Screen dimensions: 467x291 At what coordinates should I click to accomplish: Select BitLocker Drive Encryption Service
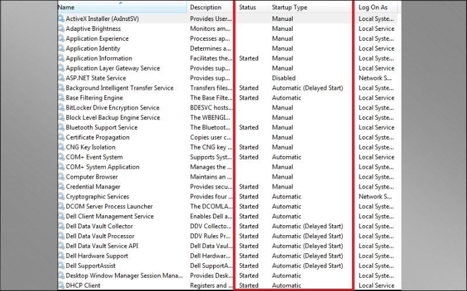[113, 108]
